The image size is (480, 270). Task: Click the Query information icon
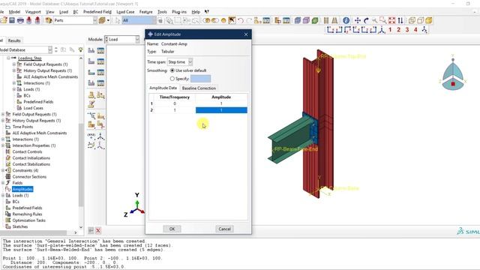pos(346,20)
